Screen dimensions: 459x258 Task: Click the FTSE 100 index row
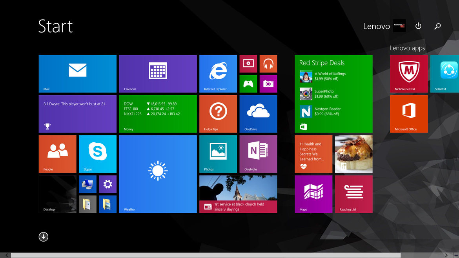[x=149, y=109]
